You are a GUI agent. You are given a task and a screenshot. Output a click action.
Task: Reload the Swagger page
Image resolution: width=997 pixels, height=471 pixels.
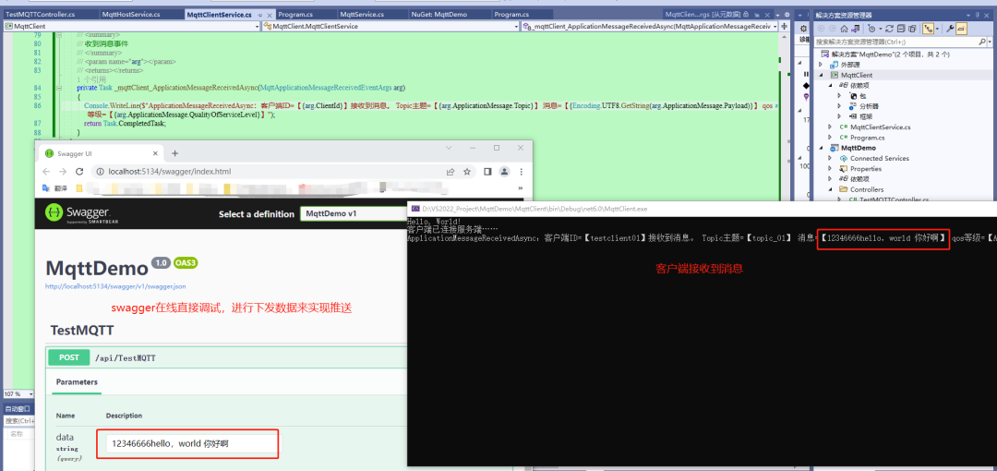click(79, 172)
